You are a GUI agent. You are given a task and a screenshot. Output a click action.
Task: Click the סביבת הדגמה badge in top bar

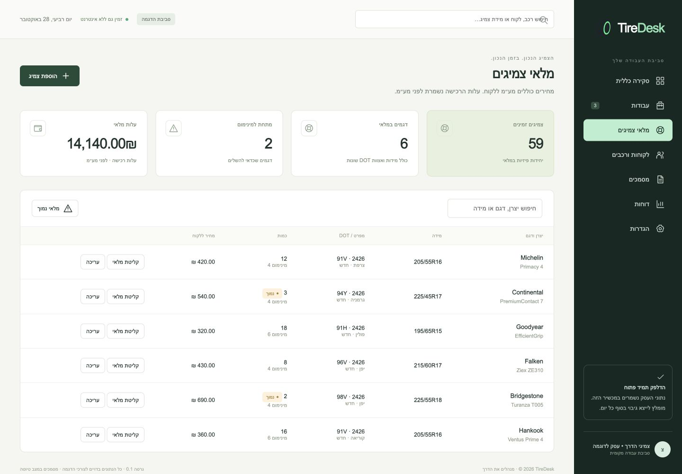(156, 19)
